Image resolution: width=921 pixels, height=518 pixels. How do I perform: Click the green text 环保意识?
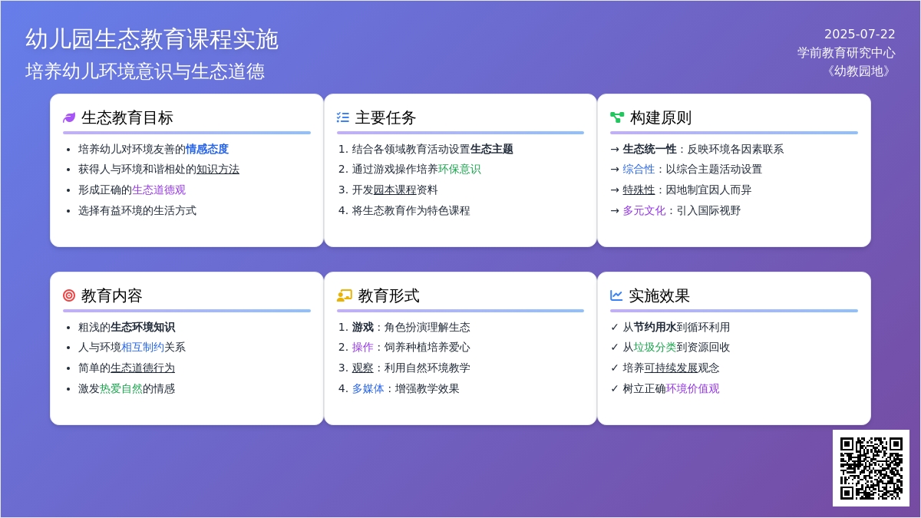(x=460, y=169)
